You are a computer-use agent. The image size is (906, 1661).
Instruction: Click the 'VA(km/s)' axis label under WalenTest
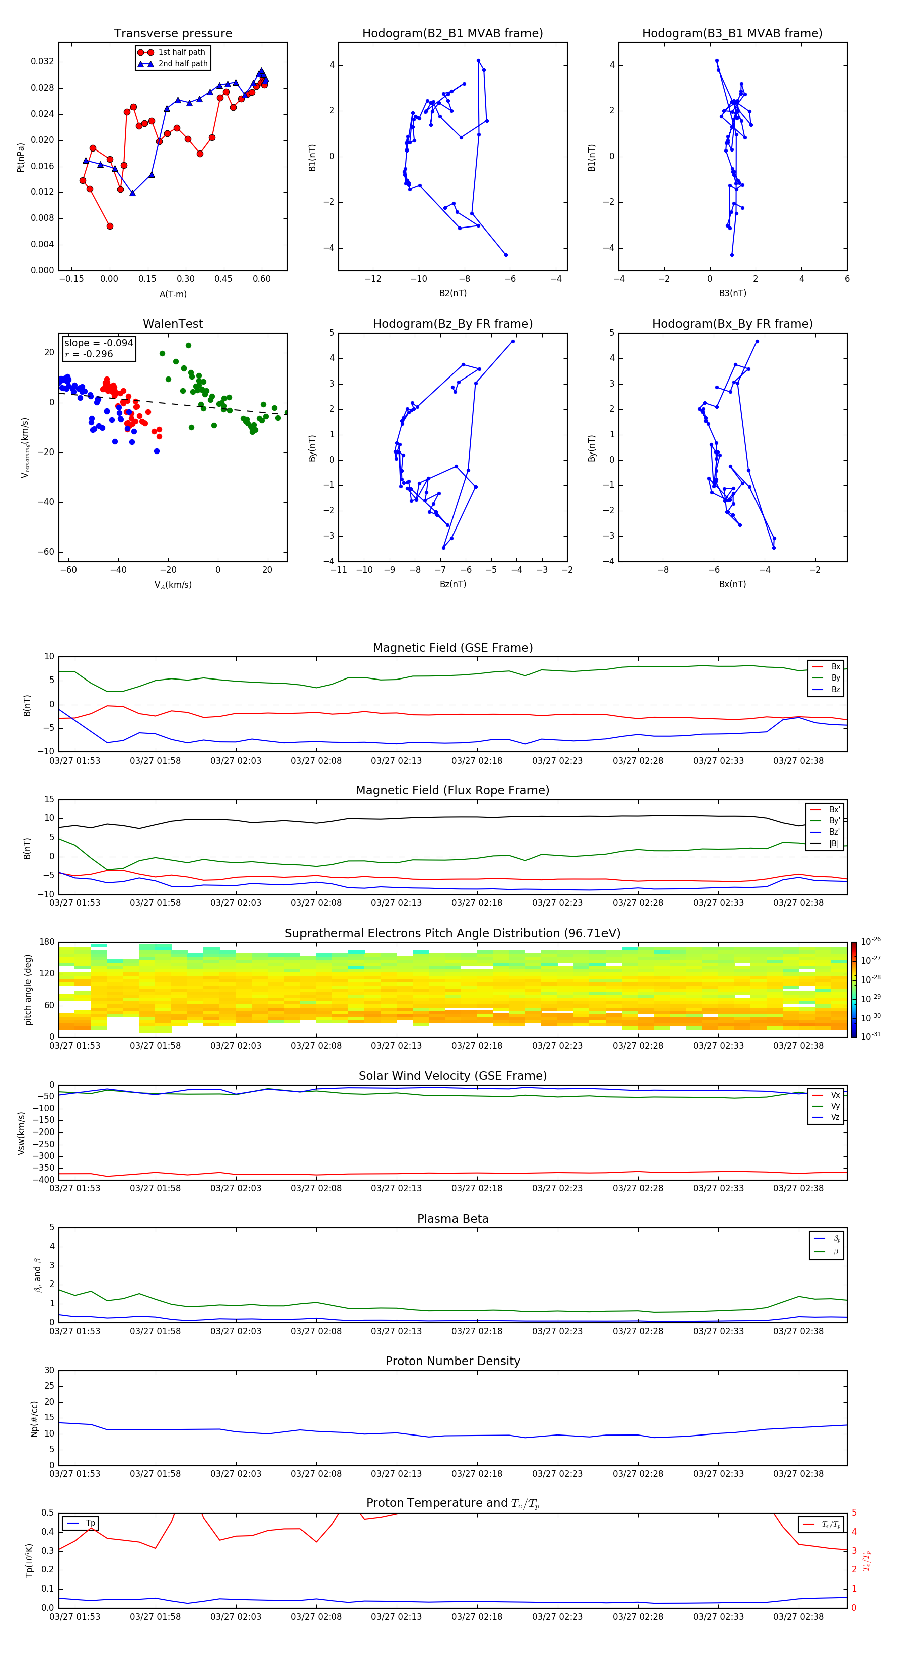tap(173, 585)
